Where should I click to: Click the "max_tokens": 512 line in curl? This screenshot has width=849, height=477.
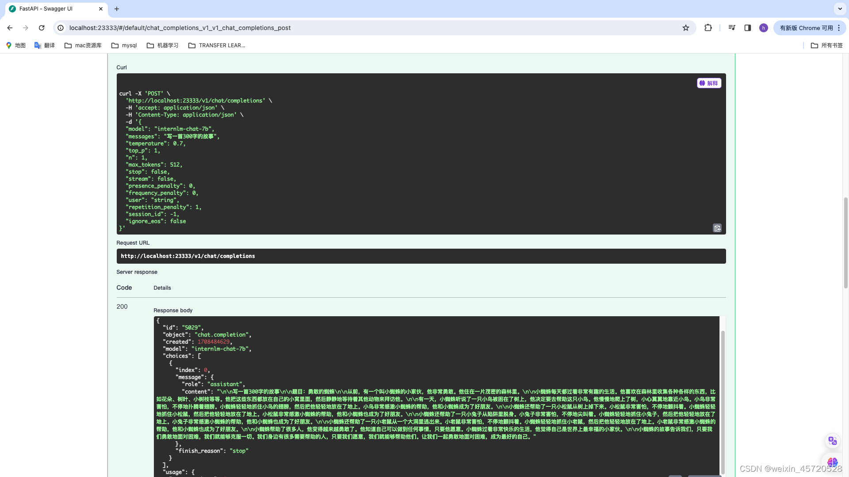pyautogui.click(x=154, y=165)
